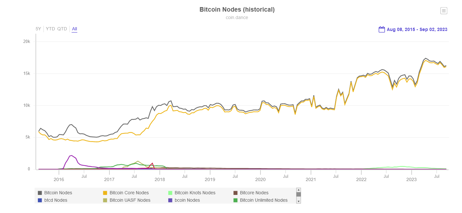Click the light green Bitcoin Knots Nodes swatch
This screenshot has height=213, width=462.
pyautogui.click(x=170, y=193)
